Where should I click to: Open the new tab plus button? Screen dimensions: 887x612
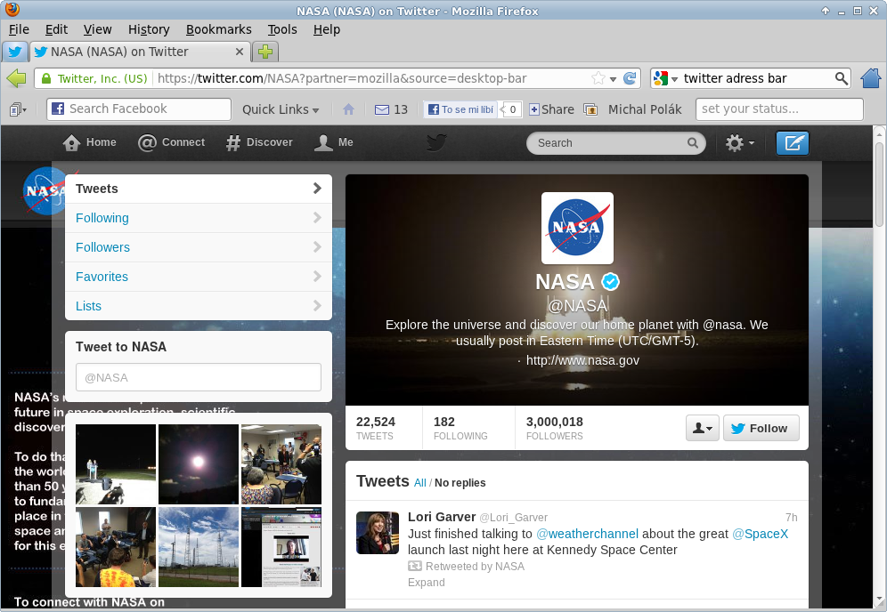click(x=264, y=52)
